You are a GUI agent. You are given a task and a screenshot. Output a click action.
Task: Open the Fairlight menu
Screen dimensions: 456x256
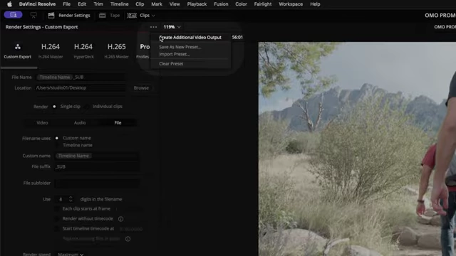click(x=263, y=4)
